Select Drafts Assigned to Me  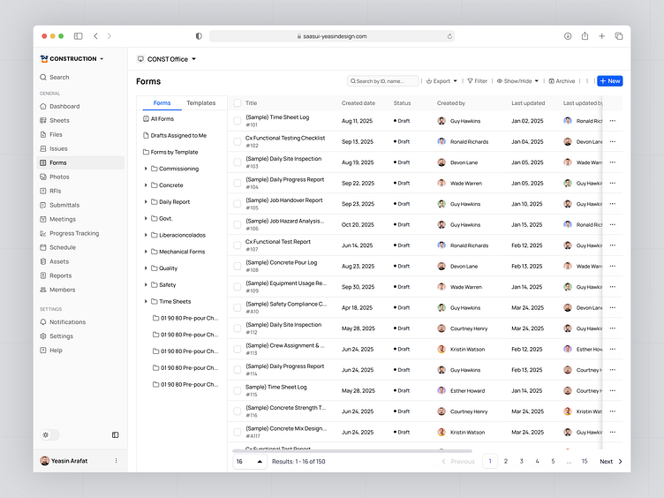tap(177, 135)
